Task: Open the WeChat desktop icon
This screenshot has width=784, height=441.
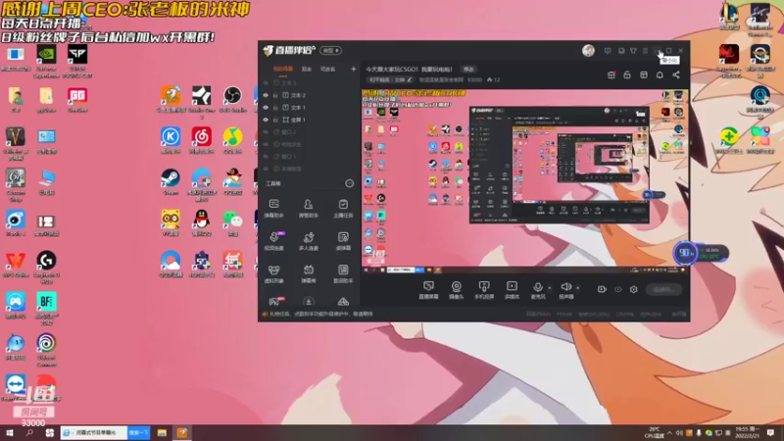Action: pyautogui.click(x=232, y=223)
